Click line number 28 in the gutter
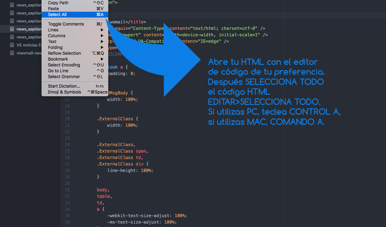The image size is (386, 227). click(67, 170)
